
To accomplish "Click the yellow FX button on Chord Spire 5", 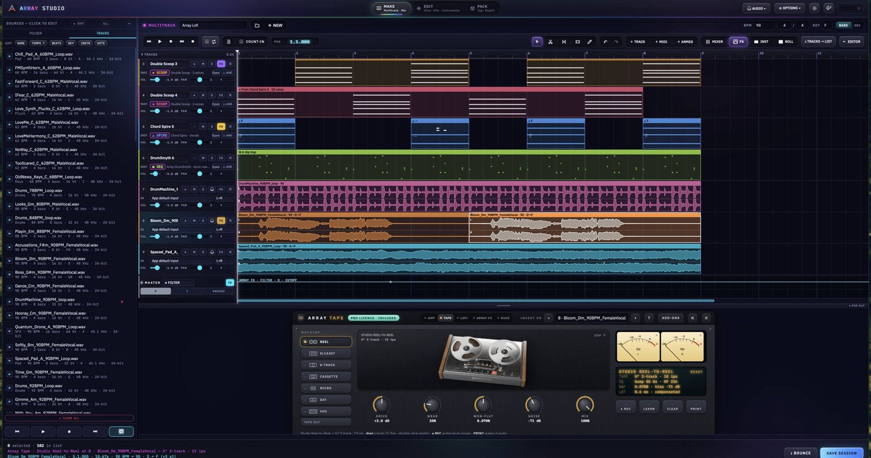I will point(221,126).
